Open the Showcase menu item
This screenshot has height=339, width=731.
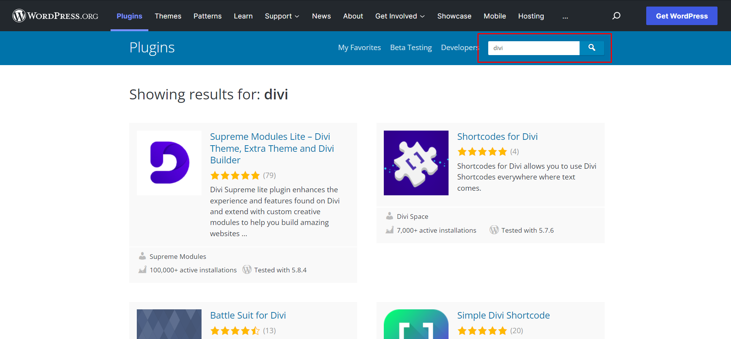(454, 16)
